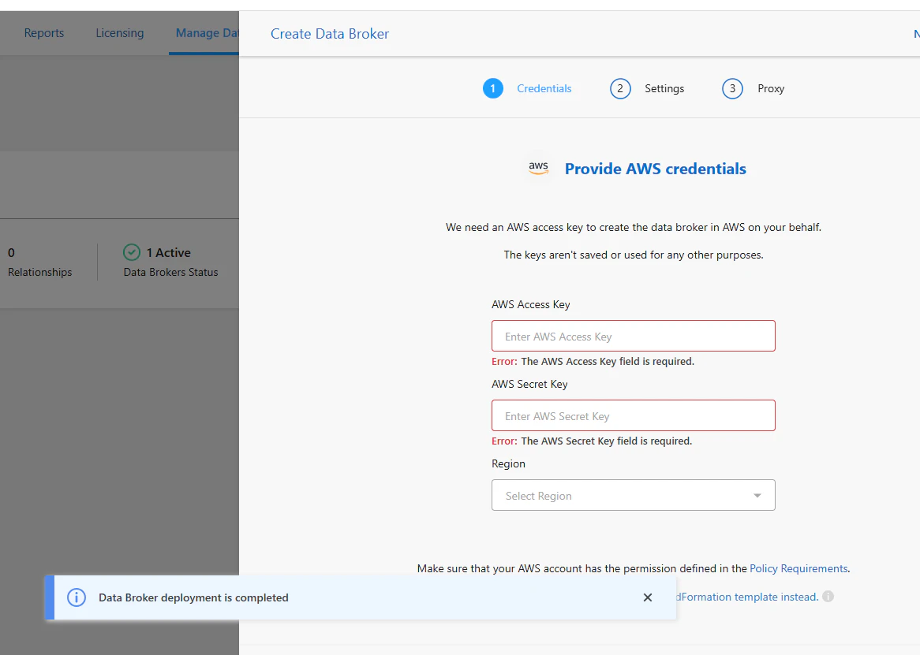The width and height of the screenshot is (920, 655).
Task: Click the Credentials step label
Action: click(x=544, y=88)
